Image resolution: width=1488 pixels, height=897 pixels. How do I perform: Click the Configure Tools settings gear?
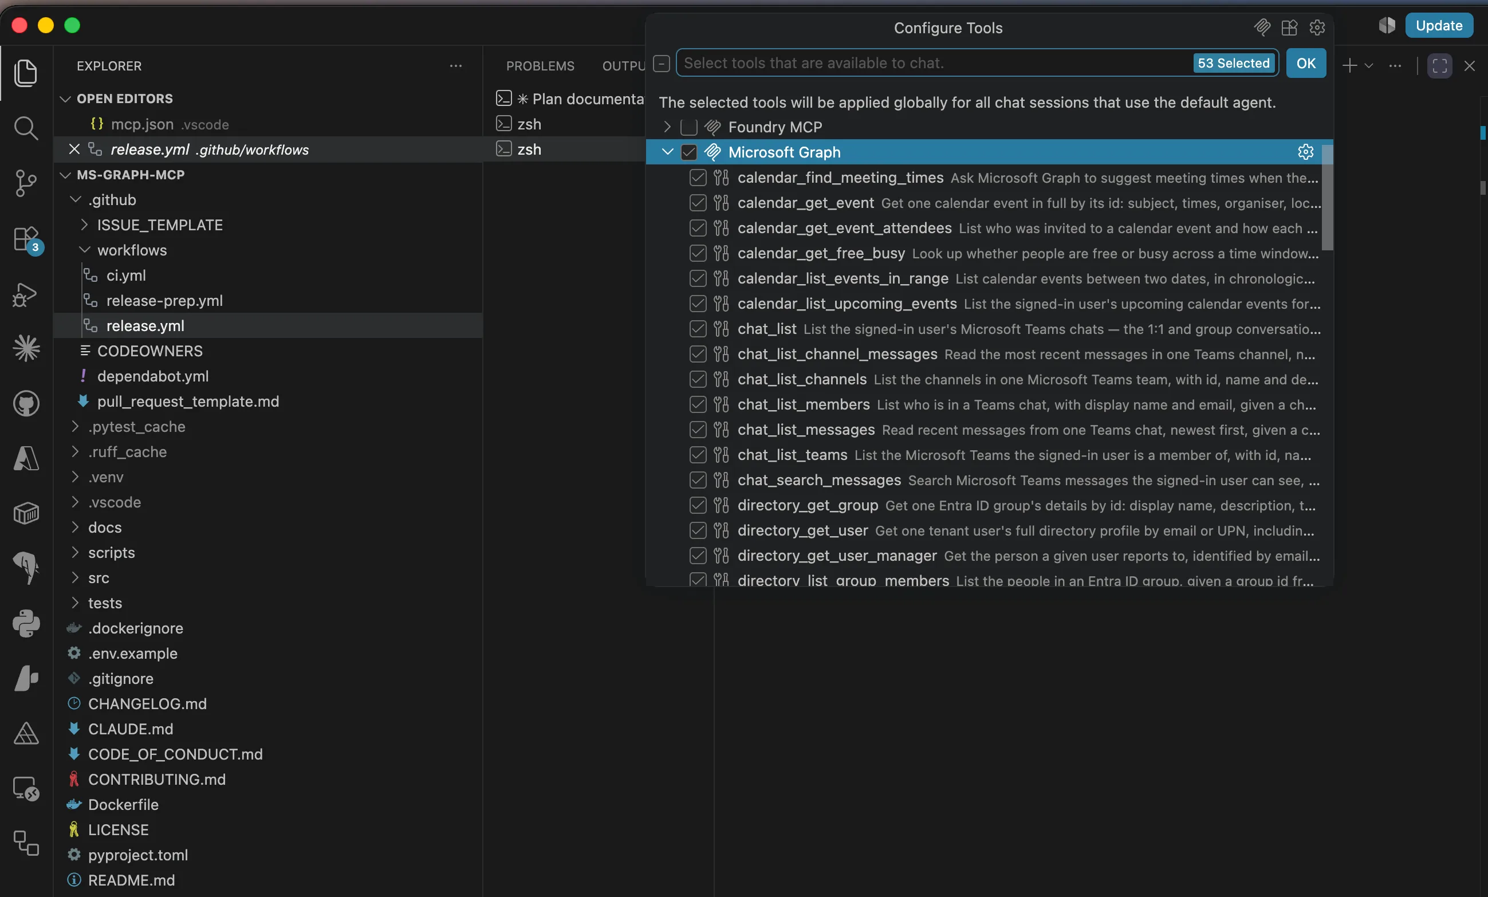pos(1317,28)
